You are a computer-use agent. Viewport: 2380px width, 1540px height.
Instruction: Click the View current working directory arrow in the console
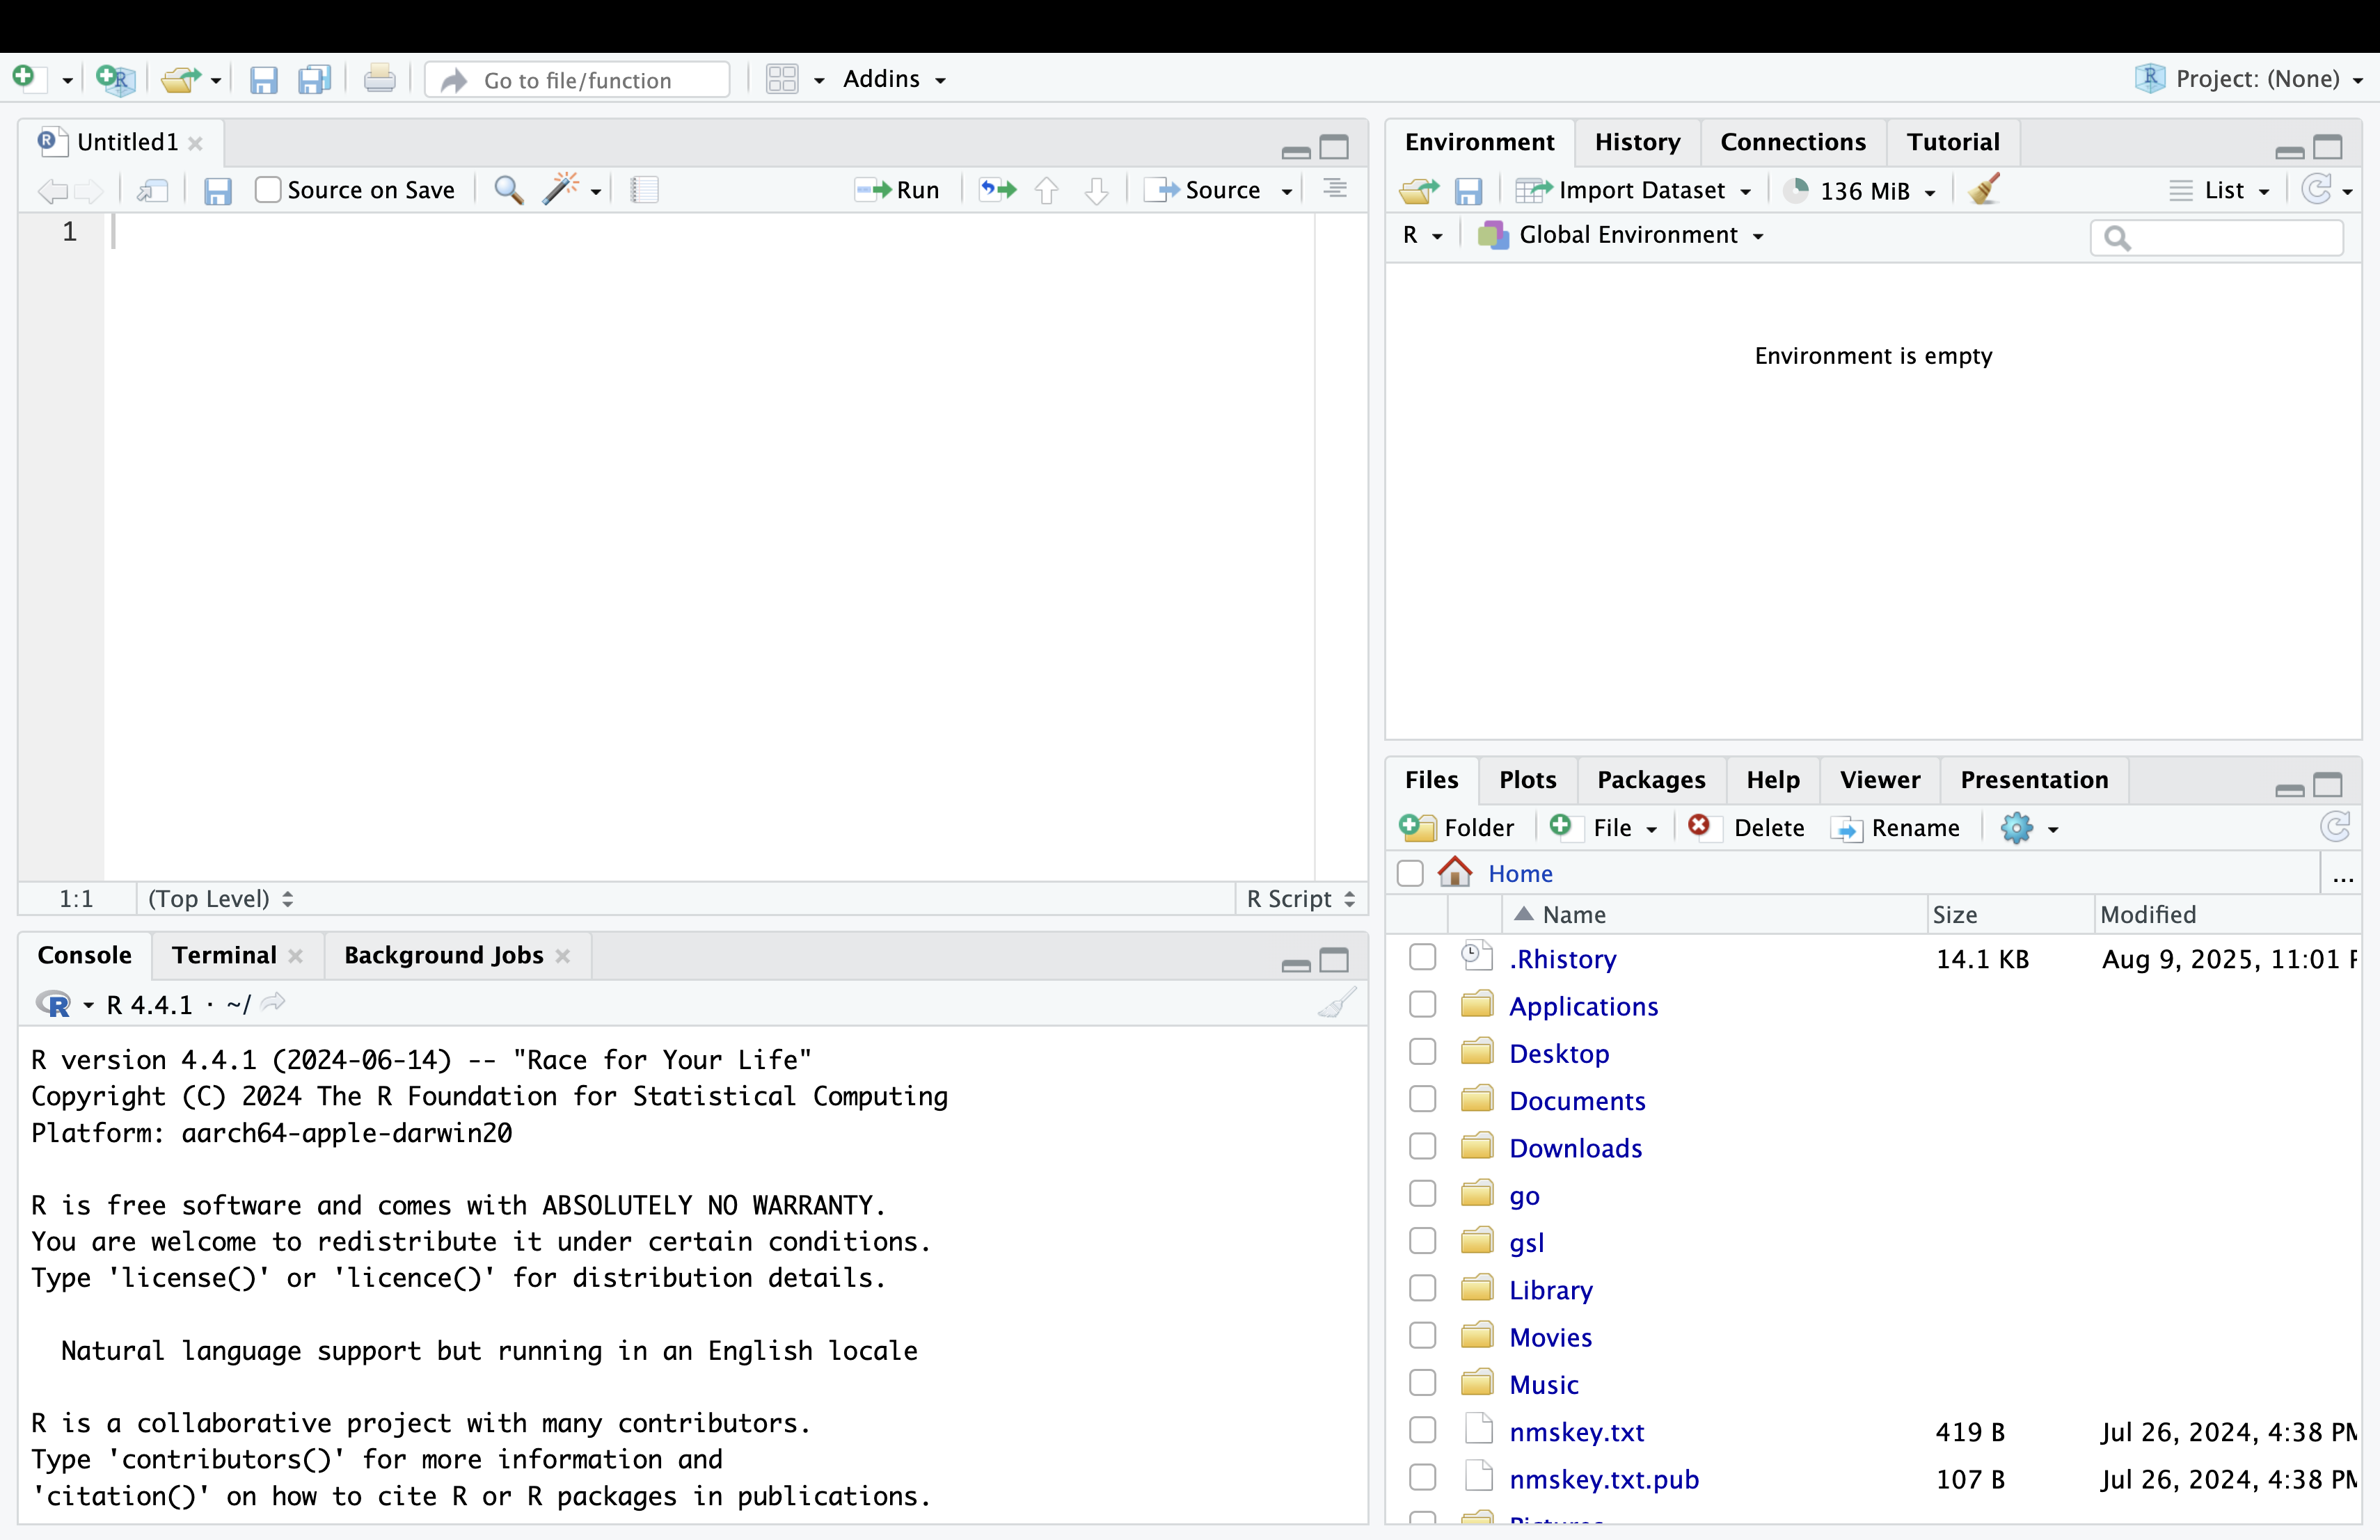coord(273,1002)
